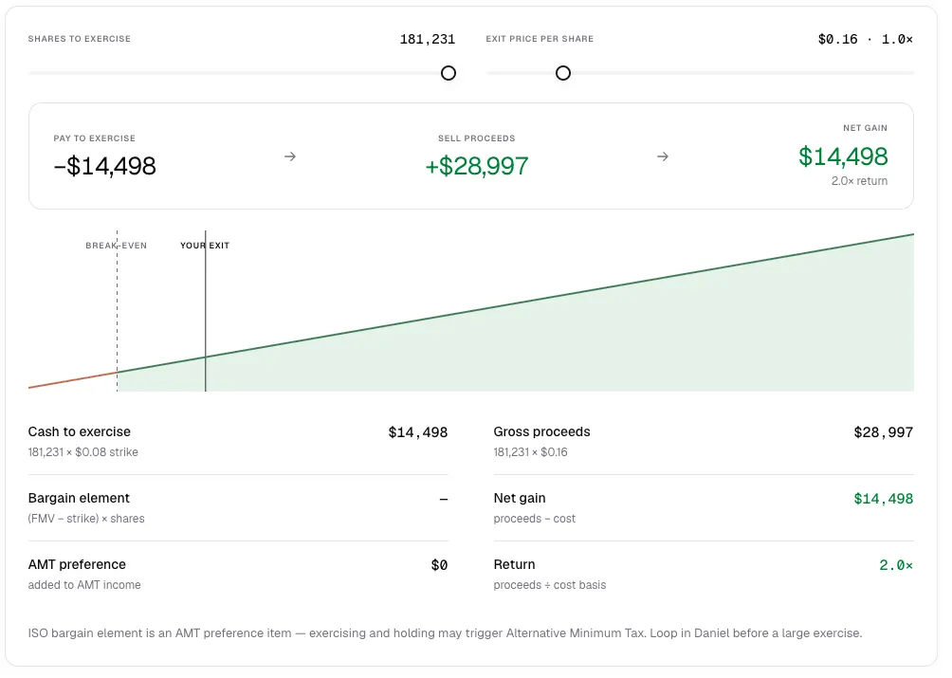Select the Your Exit marker line

point(205,311)
